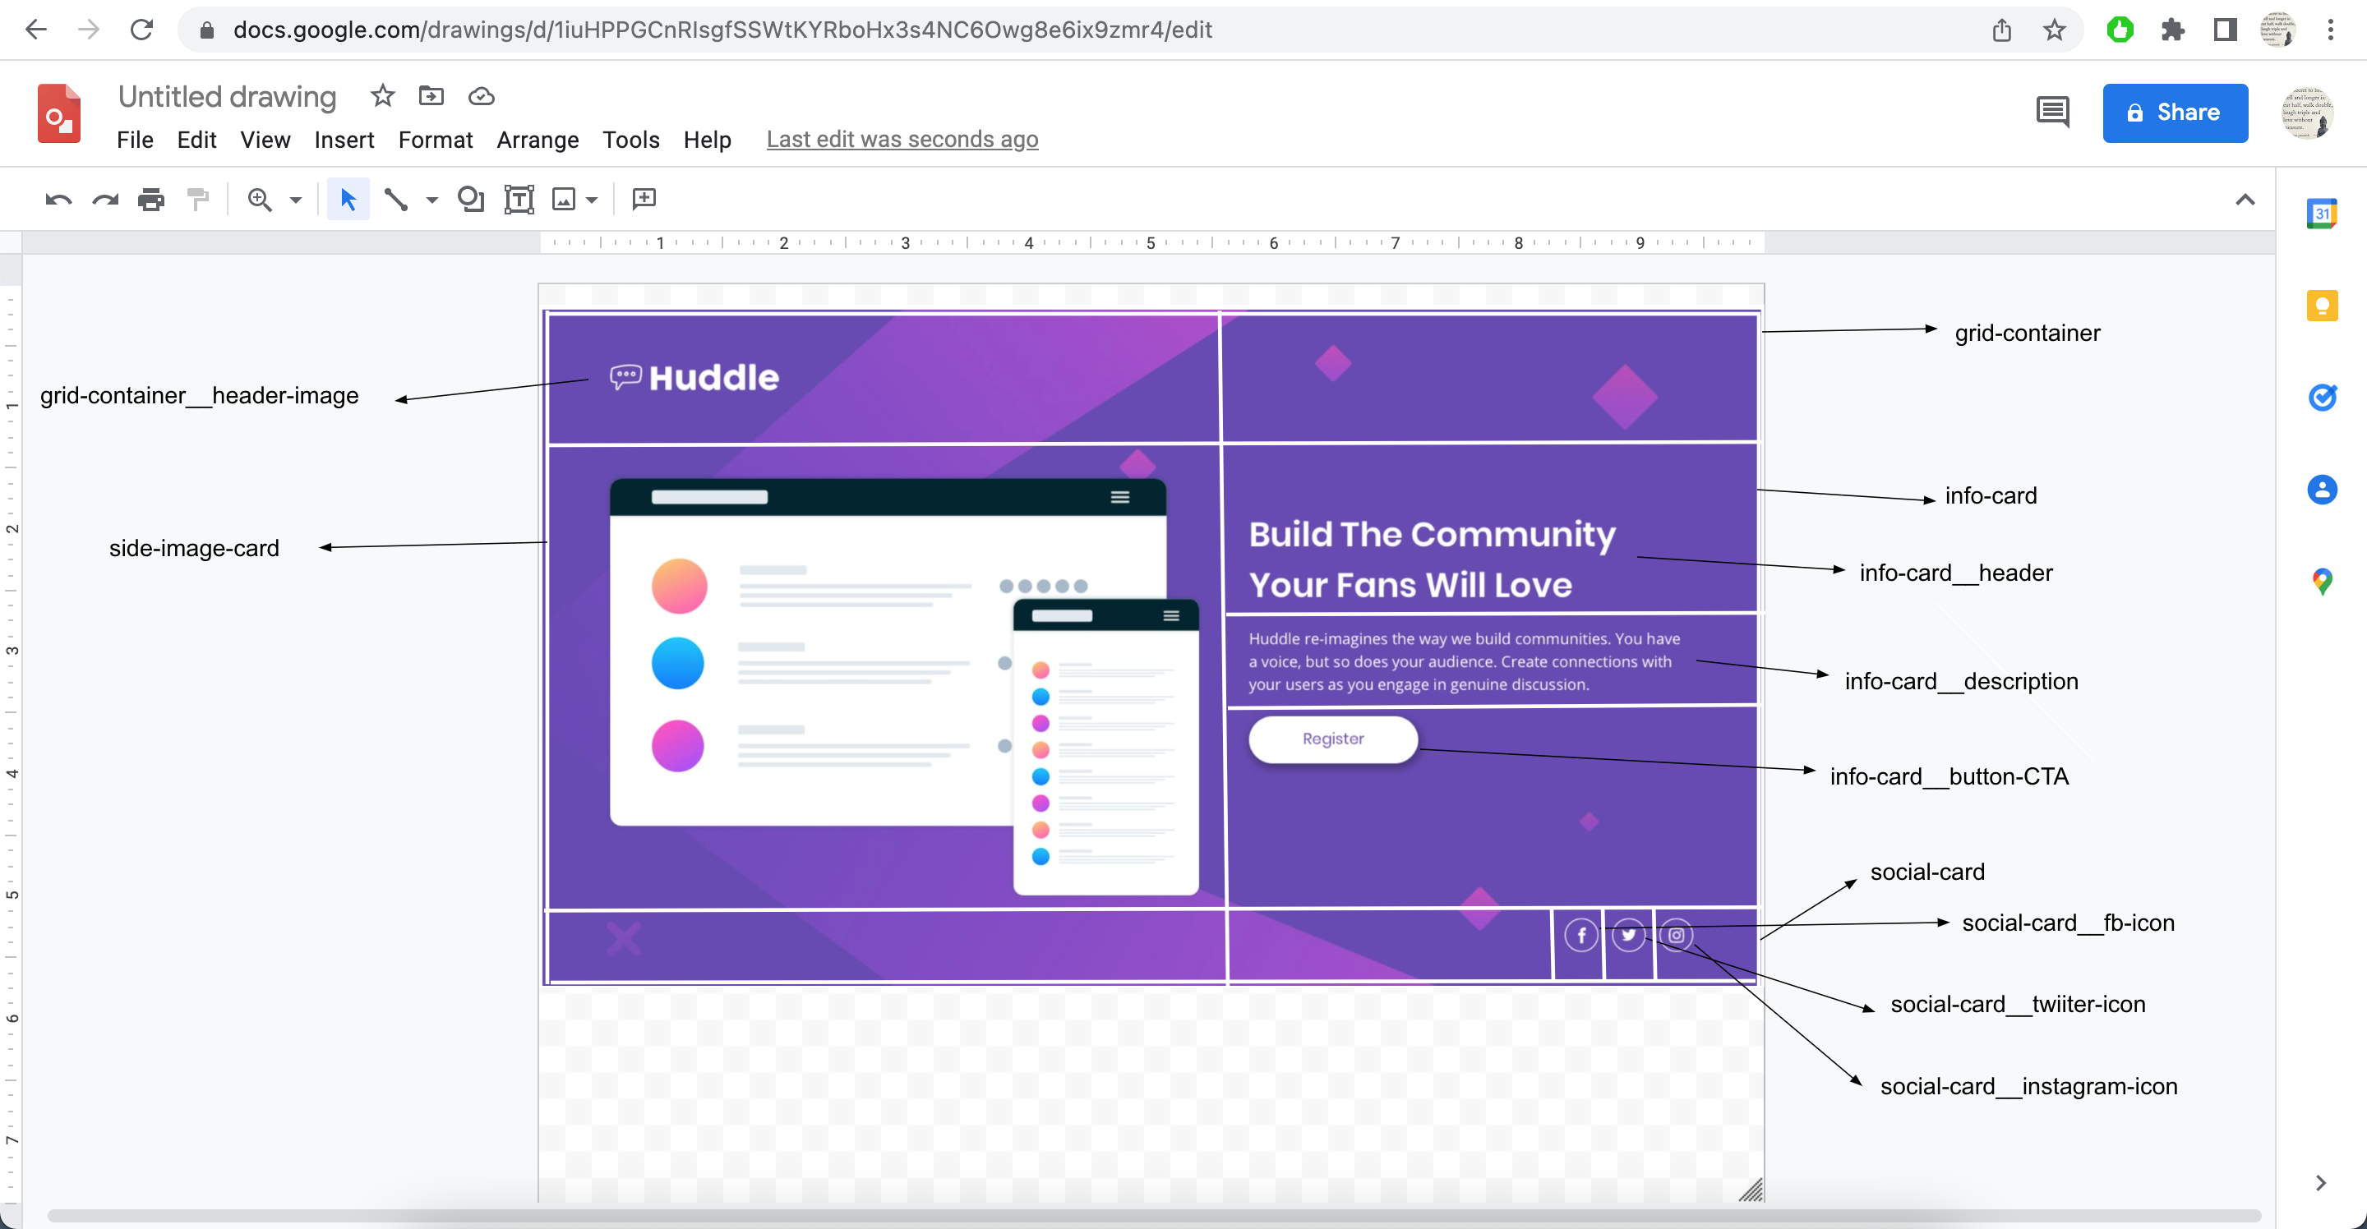This screenshot has width=2367, height=1229.
Task: Open the Format menu
Action: [436, 140]
